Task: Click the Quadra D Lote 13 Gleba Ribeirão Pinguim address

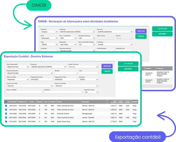Action: click(x=163, y=74)
